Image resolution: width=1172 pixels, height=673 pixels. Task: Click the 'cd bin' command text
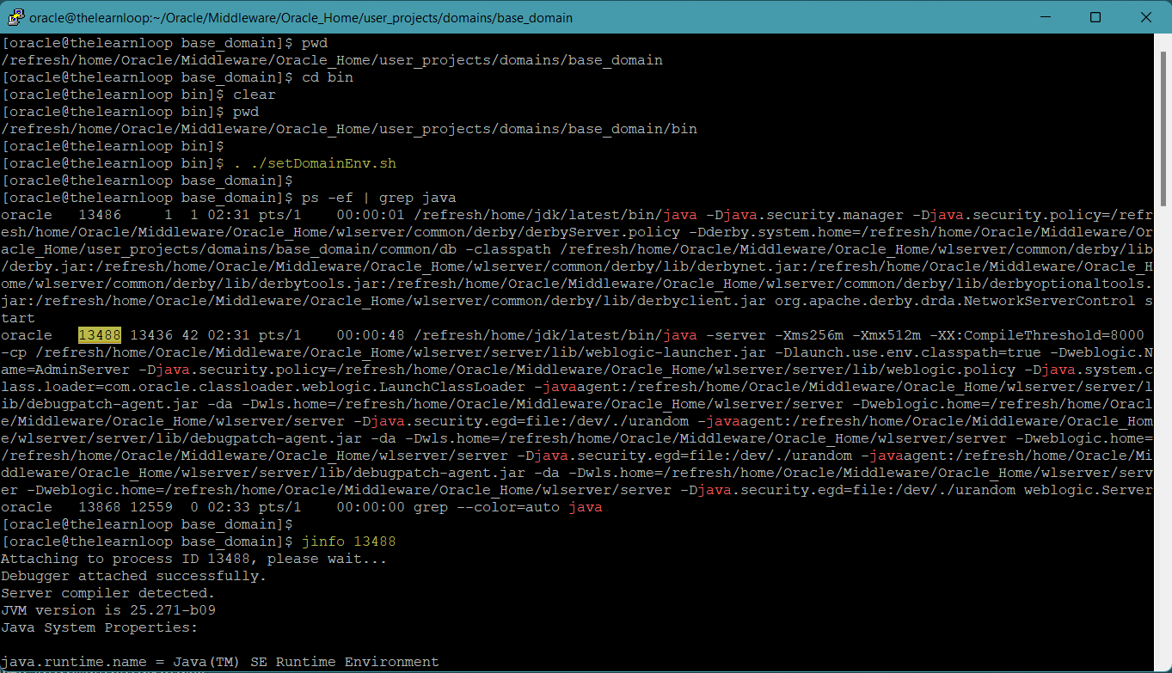(327, 77)
